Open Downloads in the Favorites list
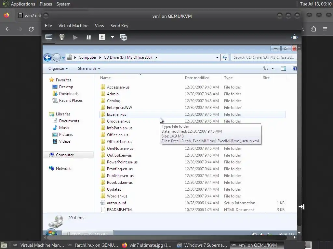This screenshot has width=333, height=249. (69, 94)
